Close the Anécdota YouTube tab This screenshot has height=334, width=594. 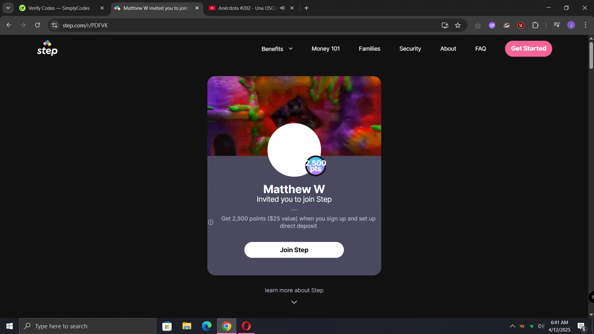point(292,8)
